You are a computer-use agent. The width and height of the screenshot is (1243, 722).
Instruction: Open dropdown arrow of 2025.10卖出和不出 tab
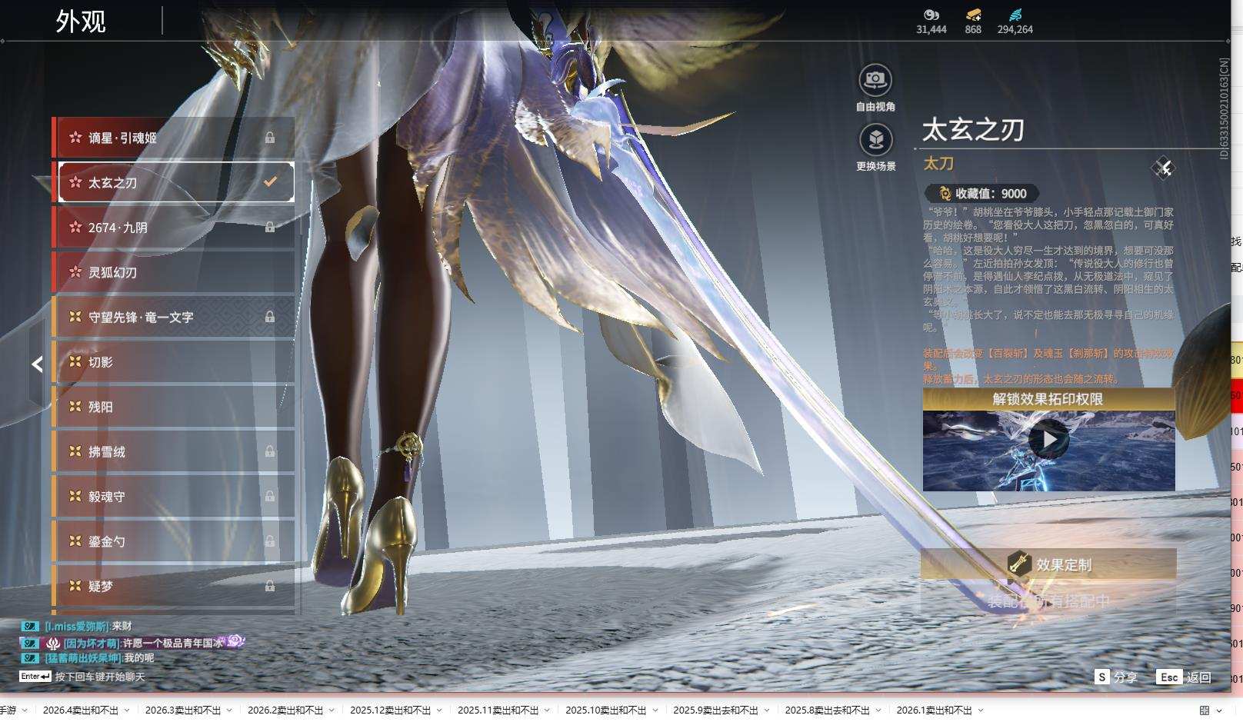(x=655, y=710)
